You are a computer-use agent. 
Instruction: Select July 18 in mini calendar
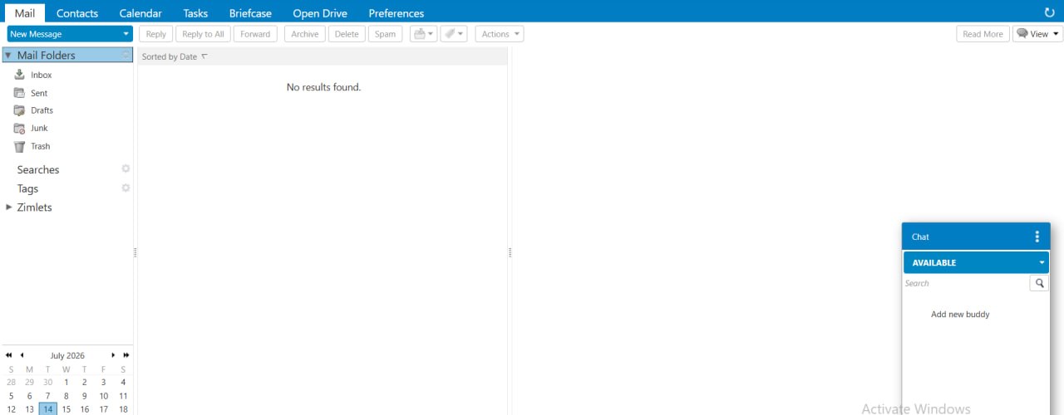click(x=123, y=409)
